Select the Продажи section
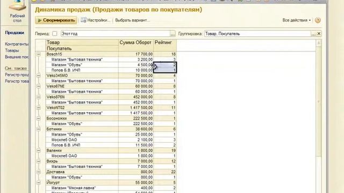The height and width of the screenshot is (193, 344). (15, 33)
